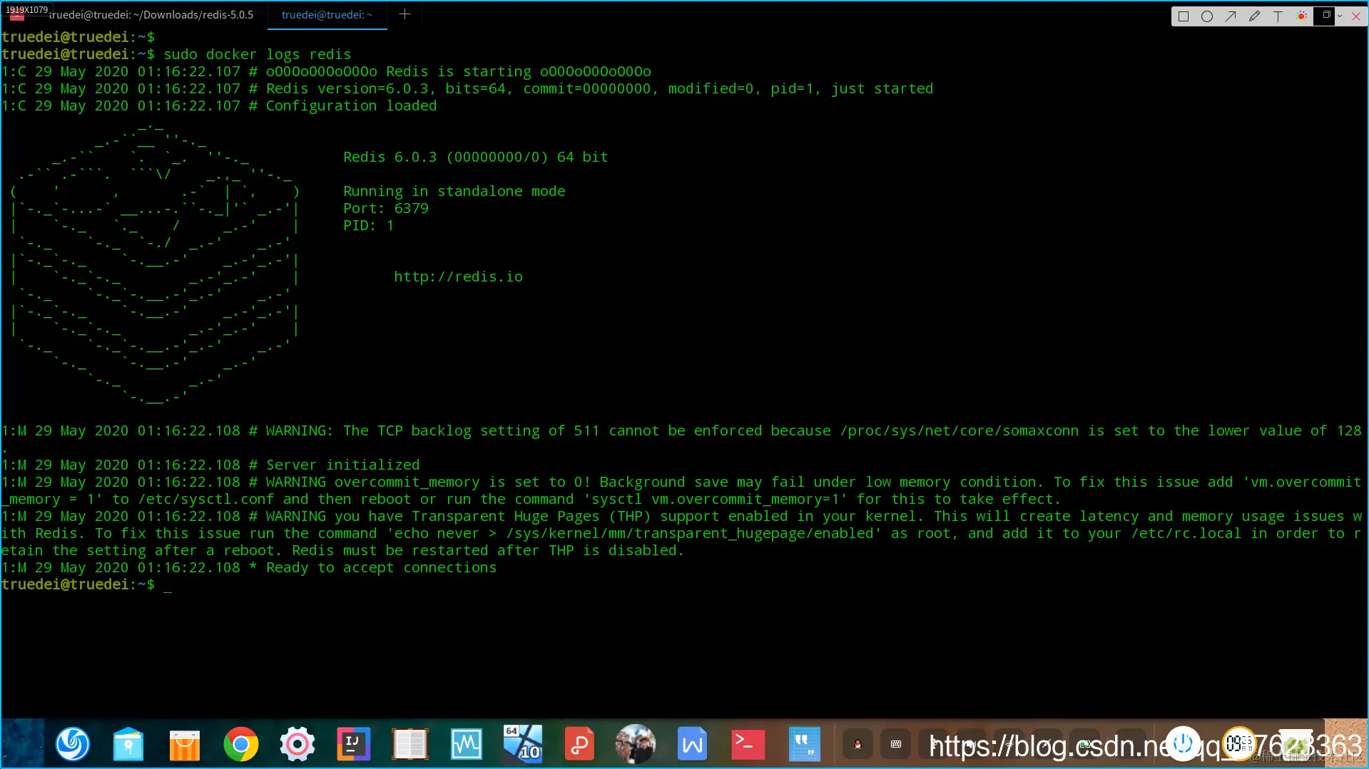Click the 'Redis 6.0.3 (00000000/0) 64 bit' line
1369x769 pixels.
[476, 157]
